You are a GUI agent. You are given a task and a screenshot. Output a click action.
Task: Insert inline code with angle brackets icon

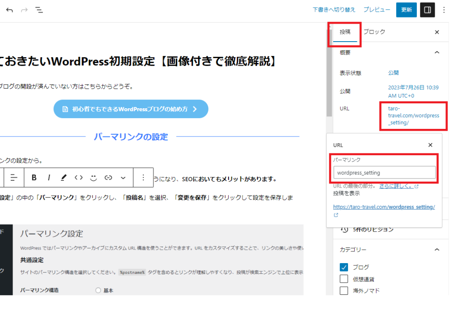(79, 177)
